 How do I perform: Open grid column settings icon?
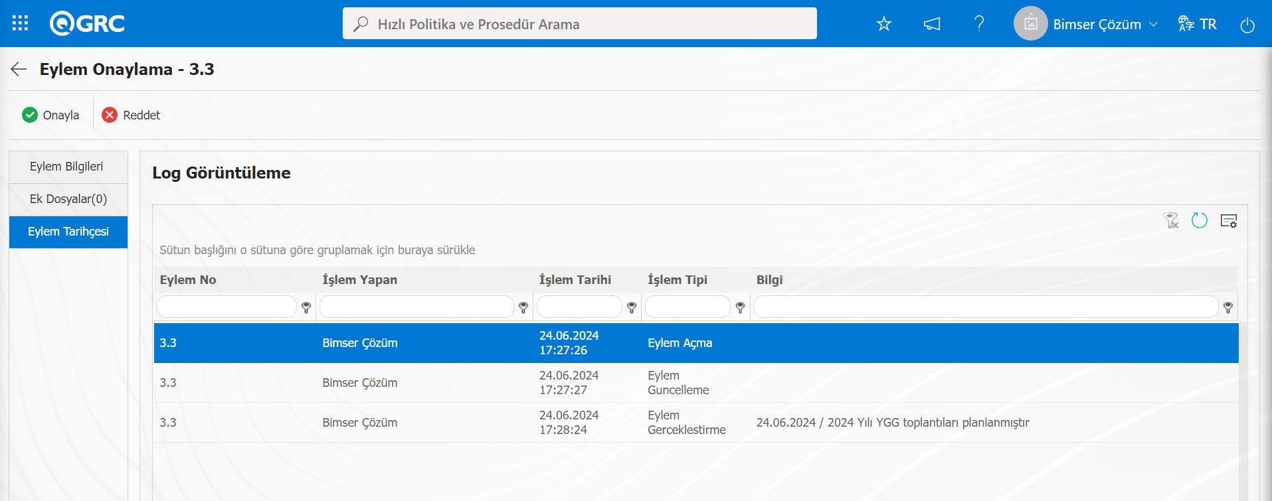1229,221
